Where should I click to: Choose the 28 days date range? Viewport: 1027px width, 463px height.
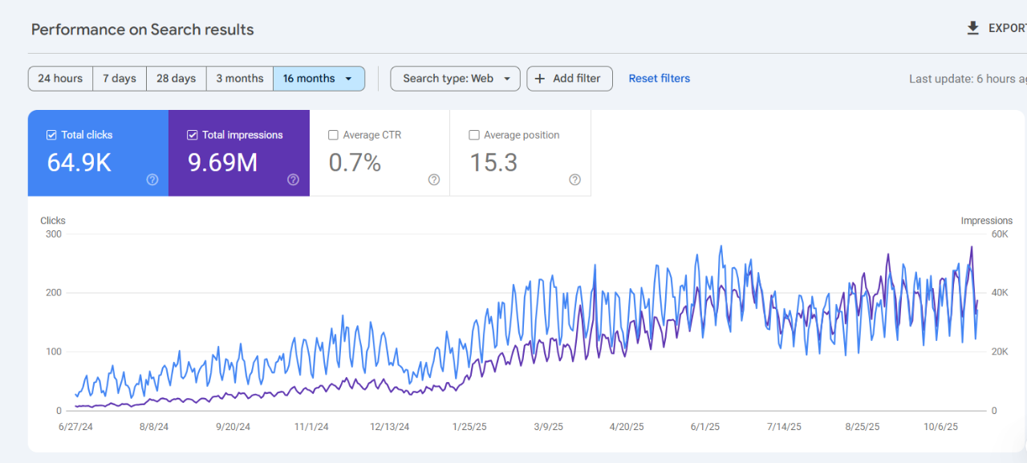(177, 79)
